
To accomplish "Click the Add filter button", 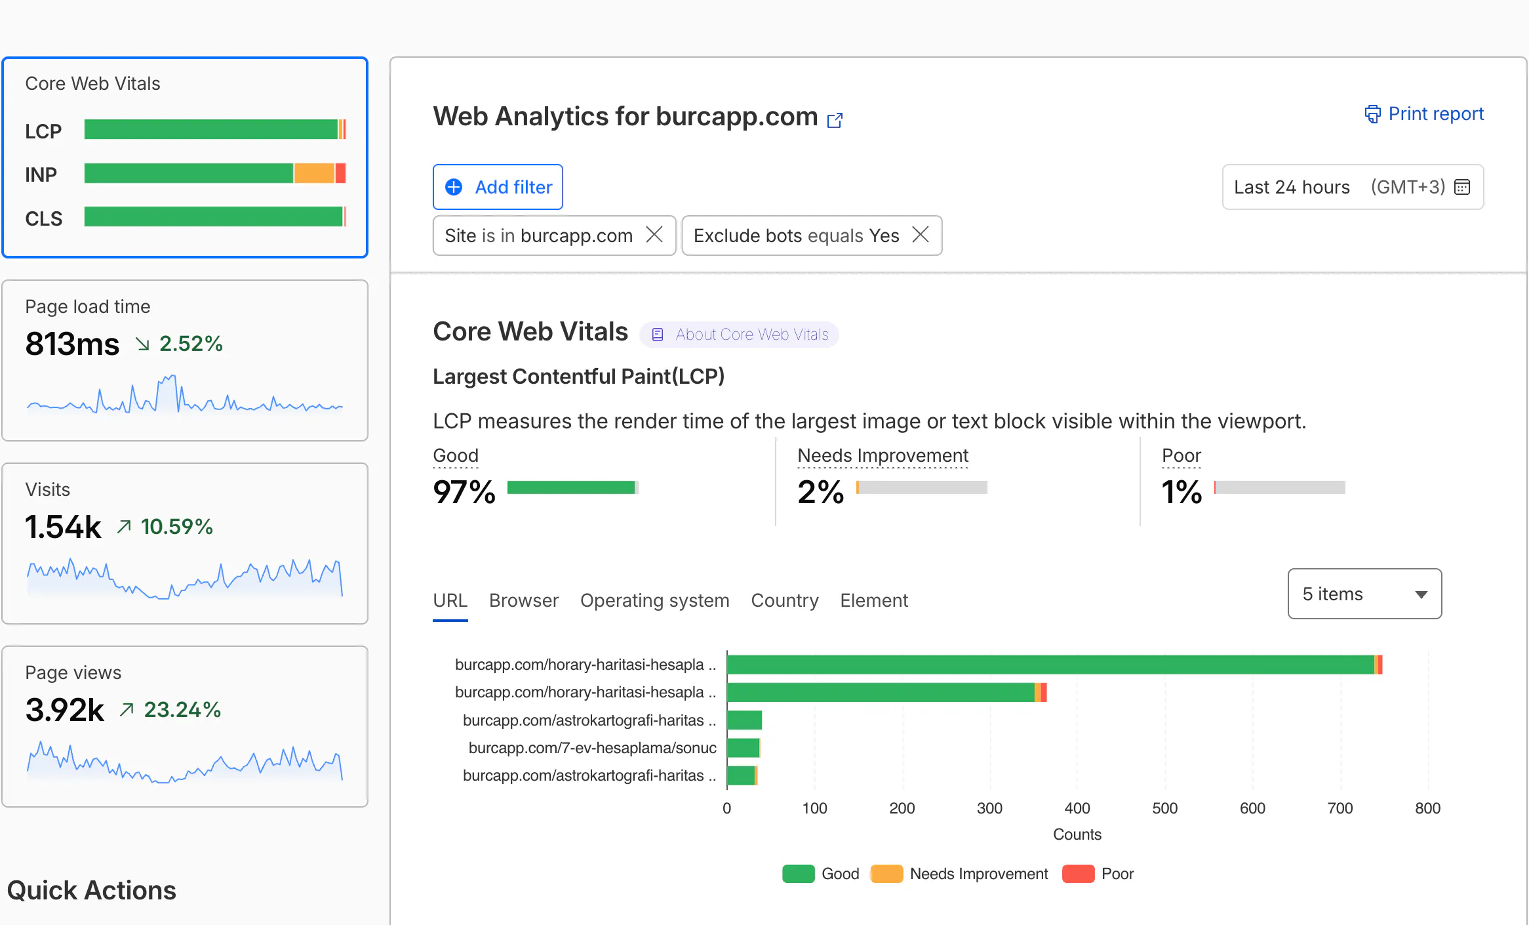I will (x=498, y=187).
